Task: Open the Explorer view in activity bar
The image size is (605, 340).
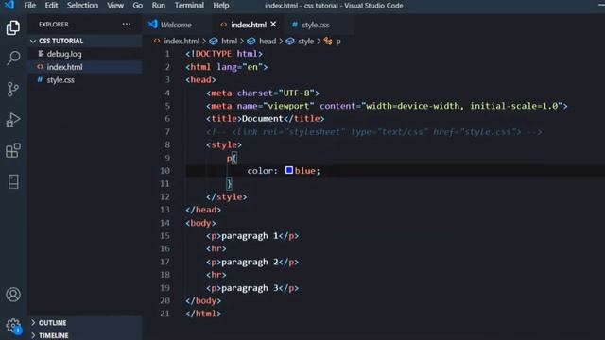Action: 13,27
